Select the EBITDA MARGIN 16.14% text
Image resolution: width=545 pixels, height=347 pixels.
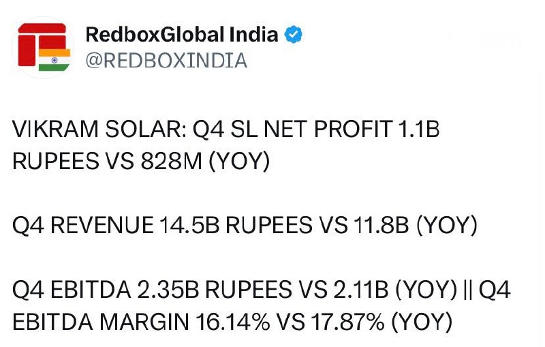pos(141,322)
